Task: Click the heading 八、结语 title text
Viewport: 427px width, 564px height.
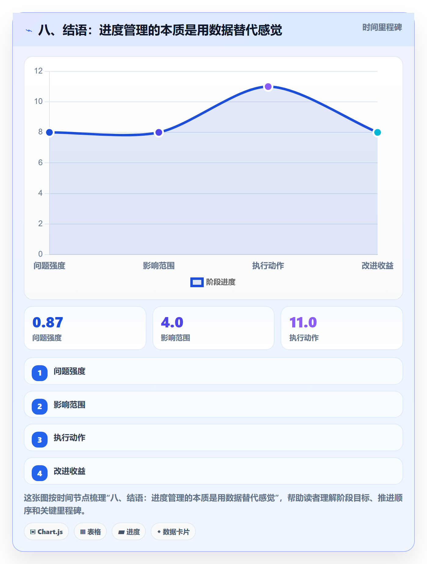Action: click(x=160, y=30)
